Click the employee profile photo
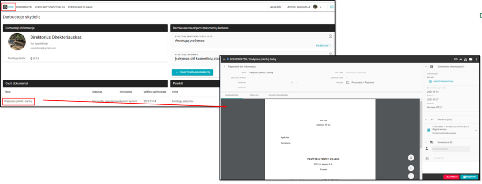 click(x=17, y=42)
